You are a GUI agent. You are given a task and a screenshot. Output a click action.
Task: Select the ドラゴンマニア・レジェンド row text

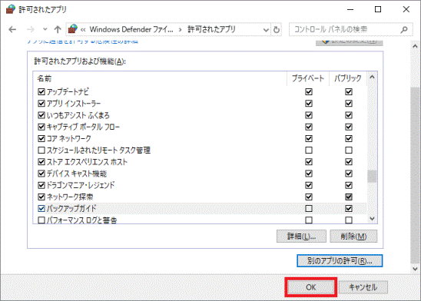click(81, 185)
